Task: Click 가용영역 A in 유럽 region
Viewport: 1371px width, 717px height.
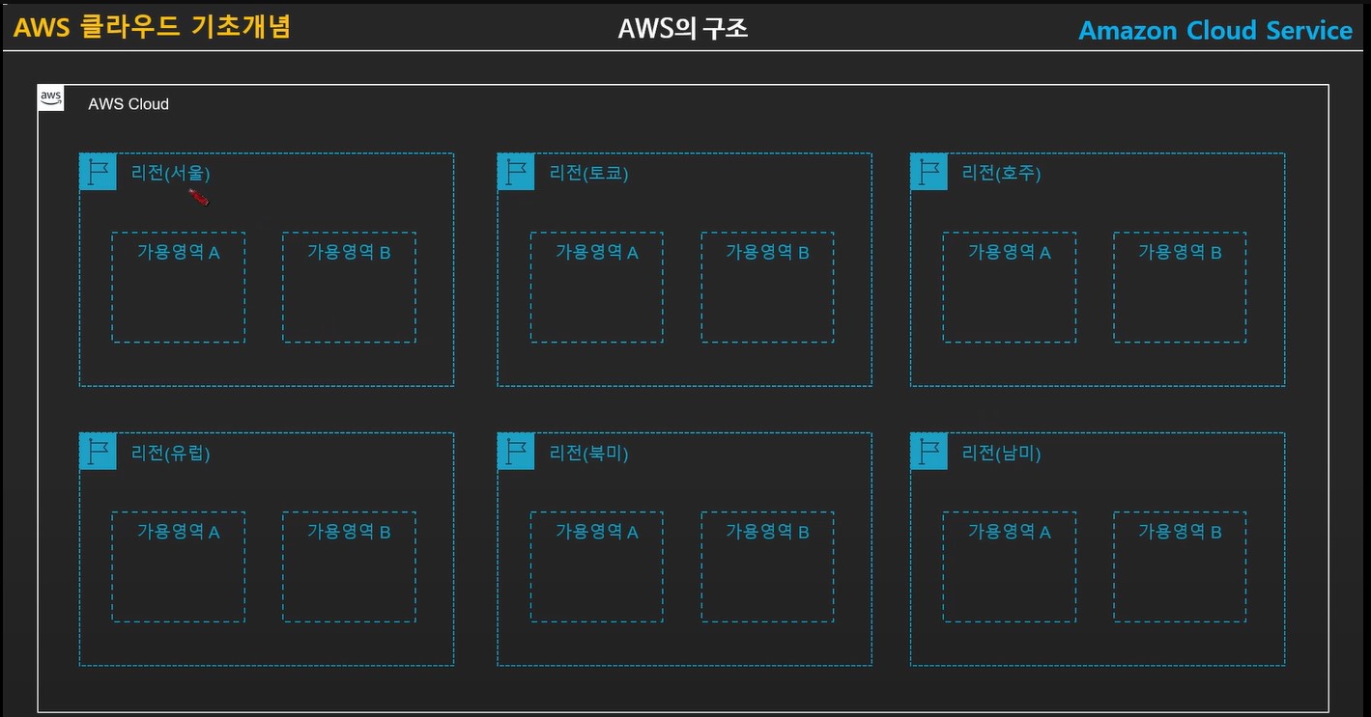Action: tap(179, 566)
